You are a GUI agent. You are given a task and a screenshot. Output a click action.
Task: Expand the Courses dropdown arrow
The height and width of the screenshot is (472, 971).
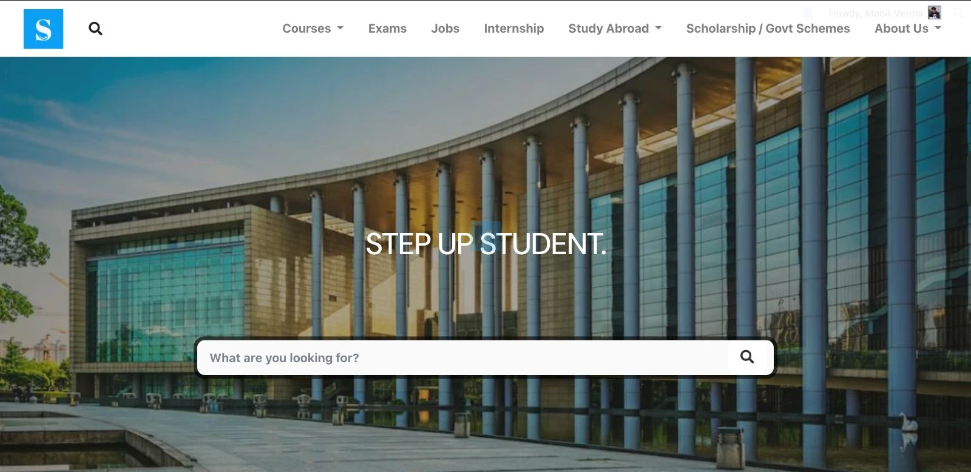click(340, 28)
